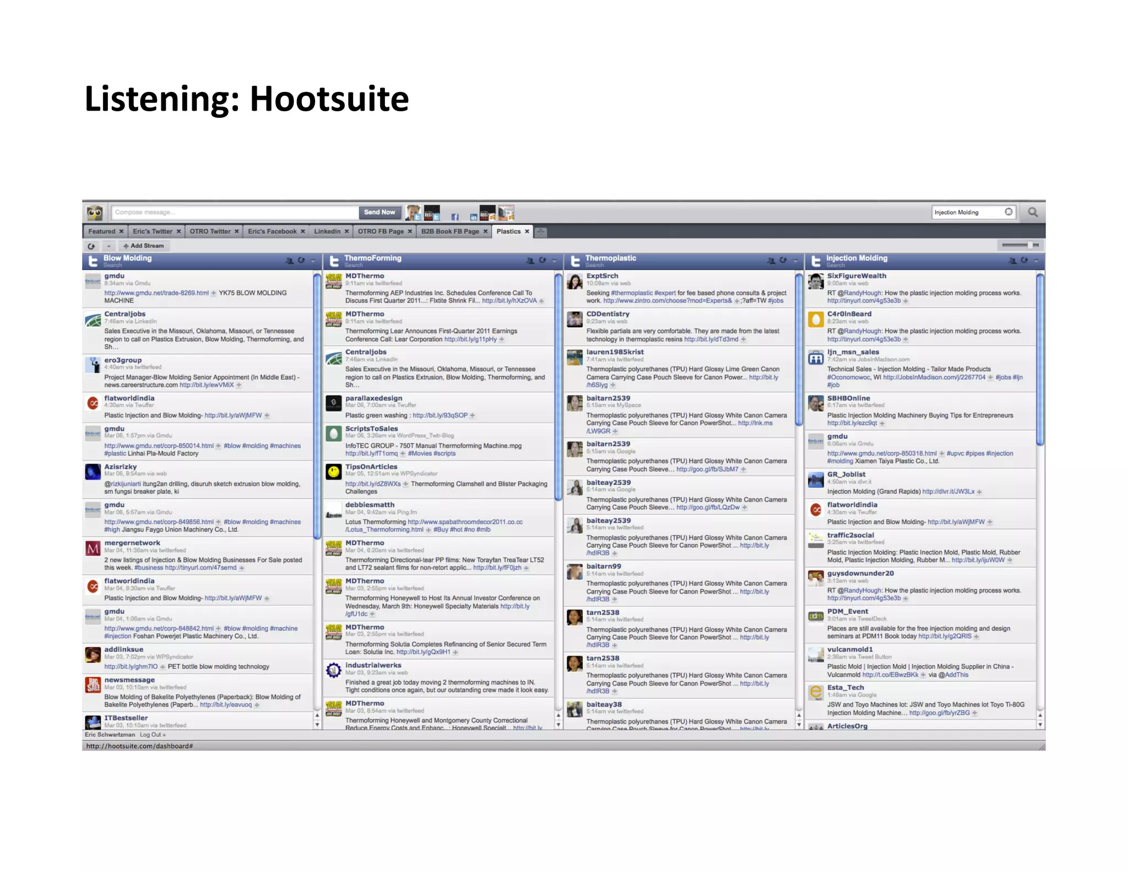Select Eric's Twitter profile avatar
Image resolution: width=1128 pixels, height=871 pixels.
[x=413, y=213]
